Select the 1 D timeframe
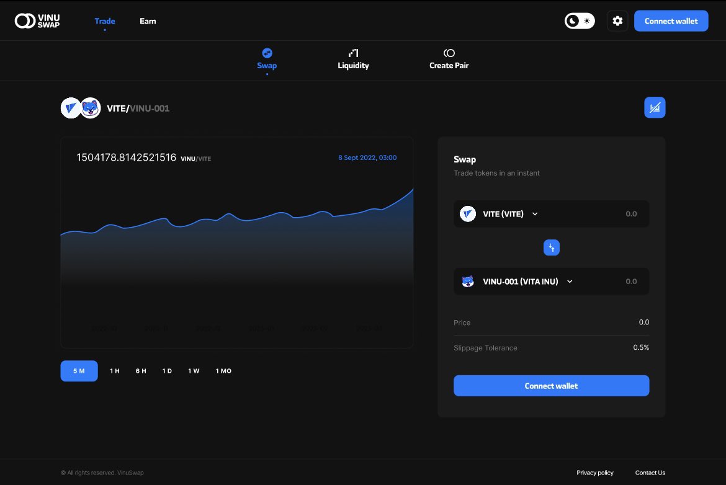Image resolution: width=726 pixels, height=485 pixels. 166,370
